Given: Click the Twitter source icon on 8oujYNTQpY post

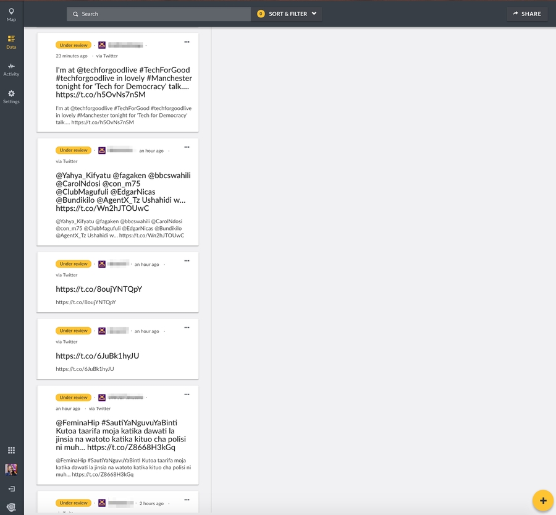Looking at the screenshot, I should 102,264.
